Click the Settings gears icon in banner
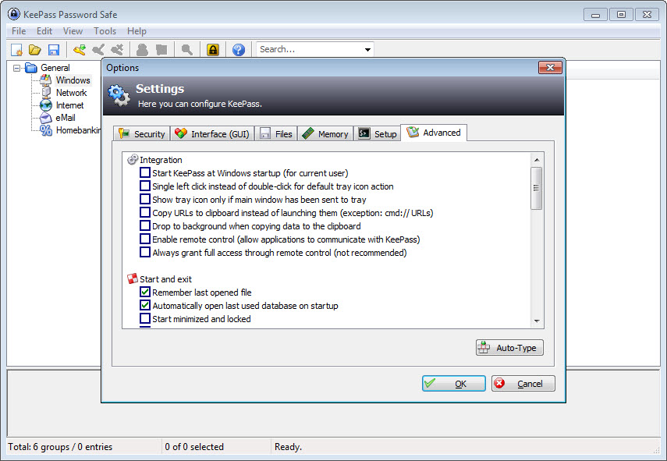The height and width of the screenshot is (461, 667). point(119,95)
